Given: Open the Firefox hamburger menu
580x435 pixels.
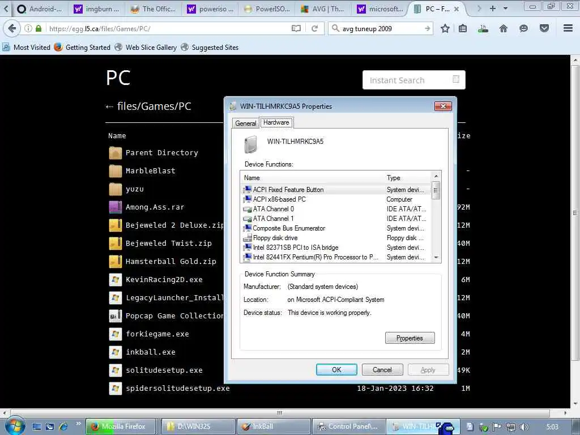Looking at the screenshot, I should point(568,28).
